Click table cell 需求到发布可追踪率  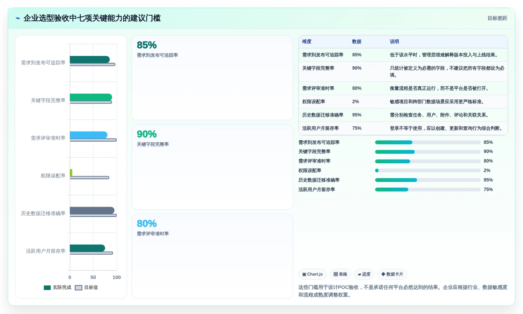point(323,55)
